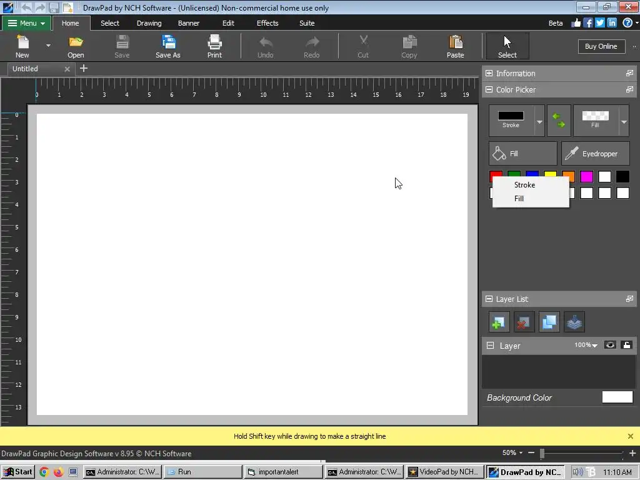
Task: Select the Fill bucket tool
Action: click(523, 154)
